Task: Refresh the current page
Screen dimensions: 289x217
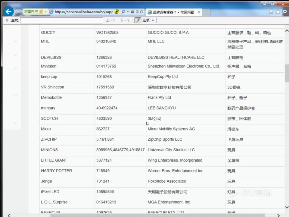Action: 141,12
